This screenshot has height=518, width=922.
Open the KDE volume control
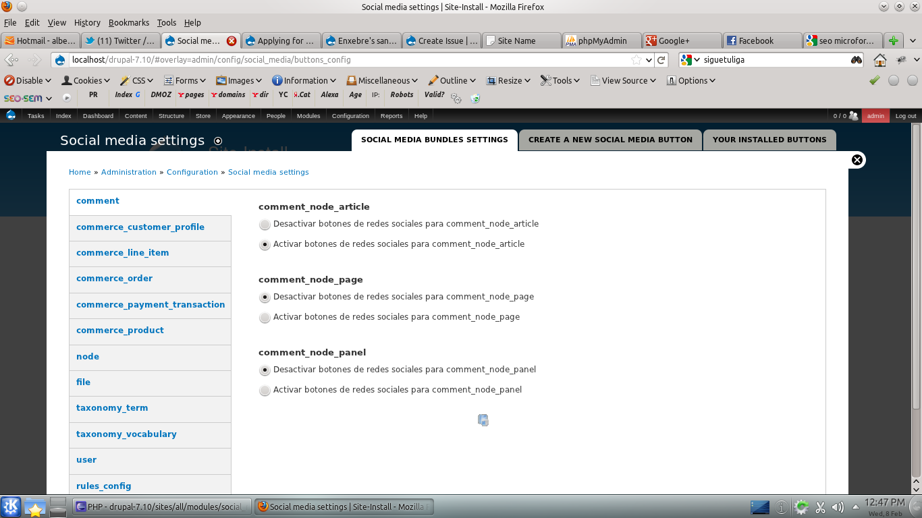838,507
